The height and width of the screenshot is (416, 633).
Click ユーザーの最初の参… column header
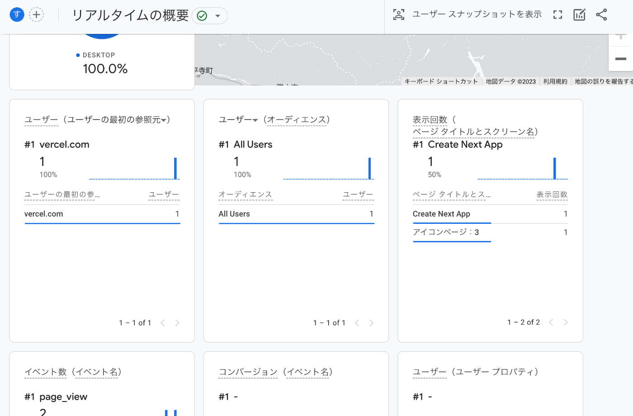62,194
